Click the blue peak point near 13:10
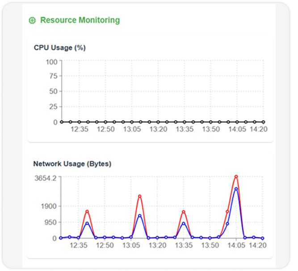Screen dimensions: 298x271 [140, 215]
